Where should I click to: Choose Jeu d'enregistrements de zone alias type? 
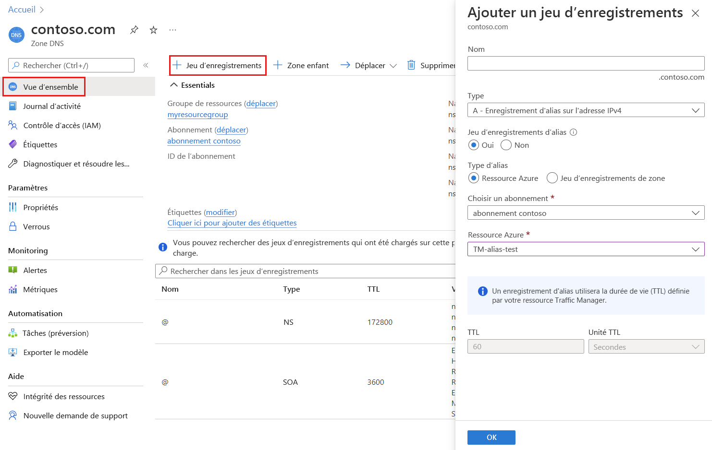pyautogui.click(x=552, y=178)
